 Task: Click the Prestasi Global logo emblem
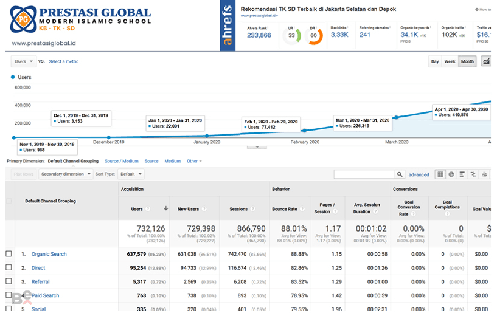click(x=24, y=19)
